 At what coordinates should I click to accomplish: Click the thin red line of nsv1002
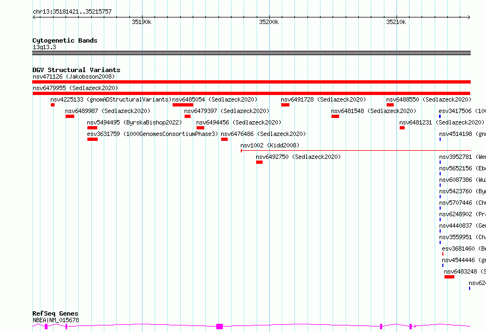pyautogui.click(x=356, y=151)
